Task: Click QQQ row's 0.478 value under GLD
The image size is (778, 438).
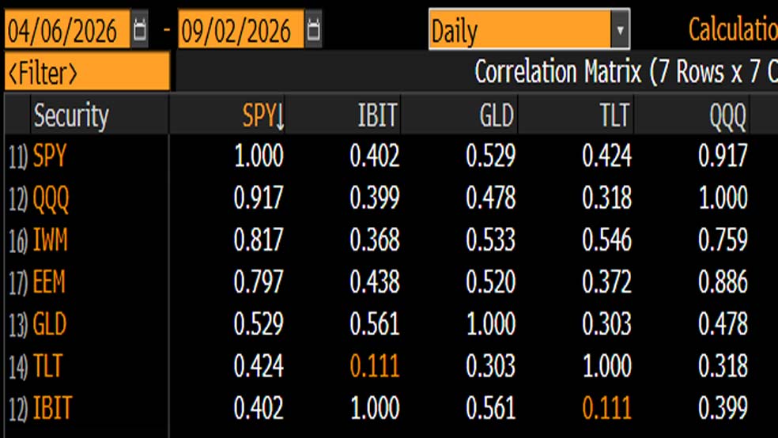Action: tap(491, 198)
